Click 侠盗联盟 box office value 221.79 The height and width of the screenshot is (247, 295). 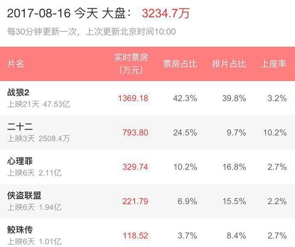coord(135,201)
